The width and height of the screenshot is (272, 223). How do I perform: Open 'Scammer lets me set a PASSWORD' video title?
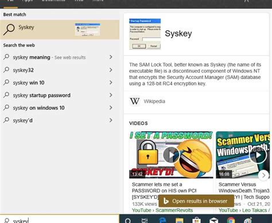pyautogui.click(x=164, y=190)
